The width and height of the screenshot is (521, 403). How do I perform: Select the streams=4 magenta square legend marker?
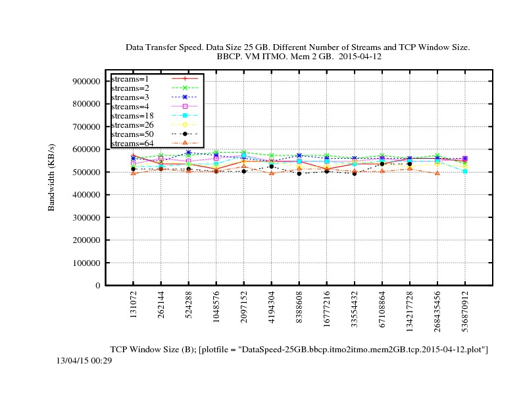point(185,106)
